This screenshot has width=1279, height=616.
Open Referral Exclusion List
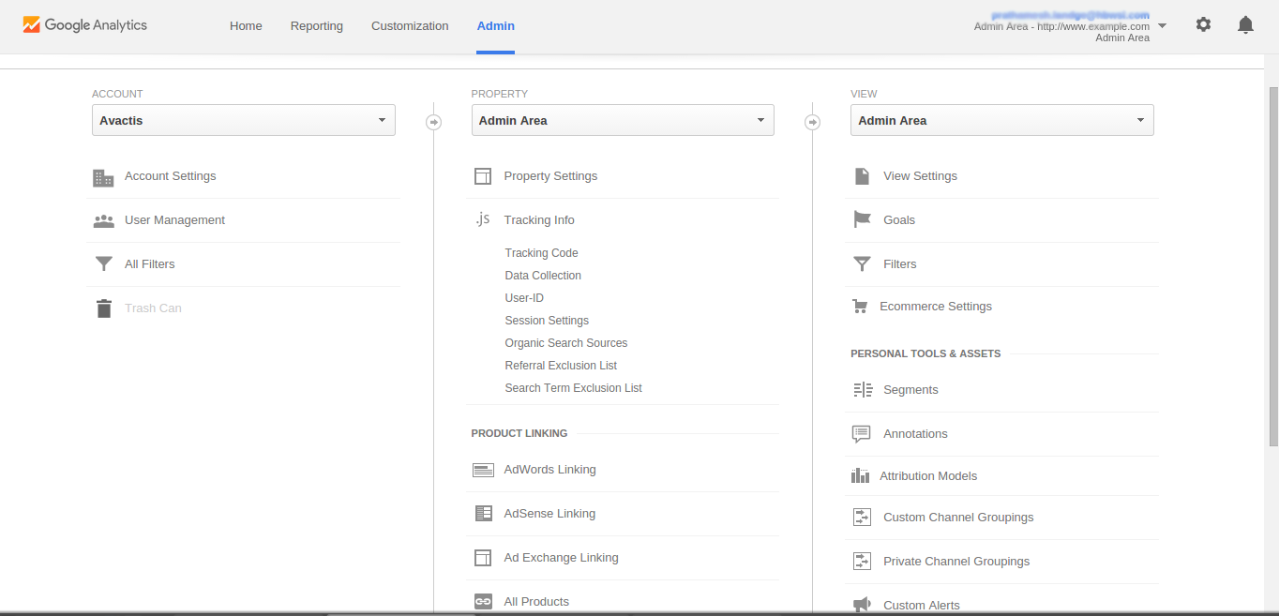561,366
